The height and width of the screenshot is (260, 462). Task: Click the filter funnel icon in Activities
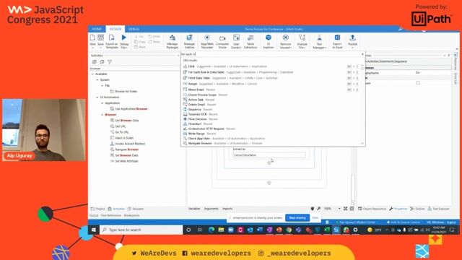[110, 62]
